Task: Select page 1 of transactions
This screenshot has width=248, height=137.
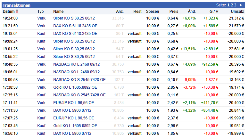Action: coord(228,5)
